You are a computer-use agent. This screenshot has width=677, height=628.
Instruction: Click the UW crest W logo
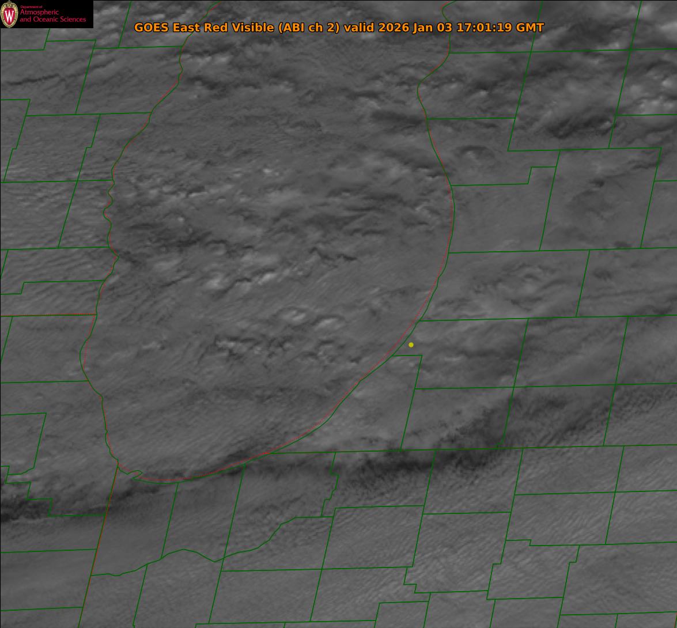(x=10, y=14)
